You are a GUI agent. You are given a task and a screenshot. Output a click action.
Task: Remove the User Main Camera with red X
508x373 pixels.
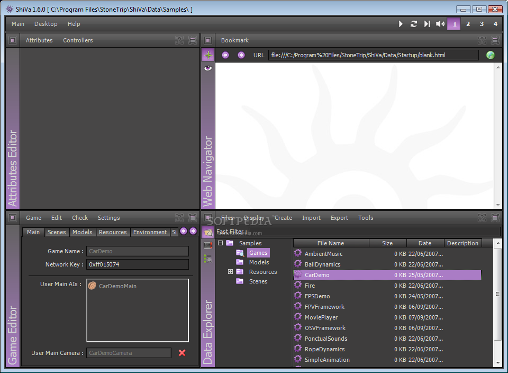pyautogui.click(x=182, y=352)
